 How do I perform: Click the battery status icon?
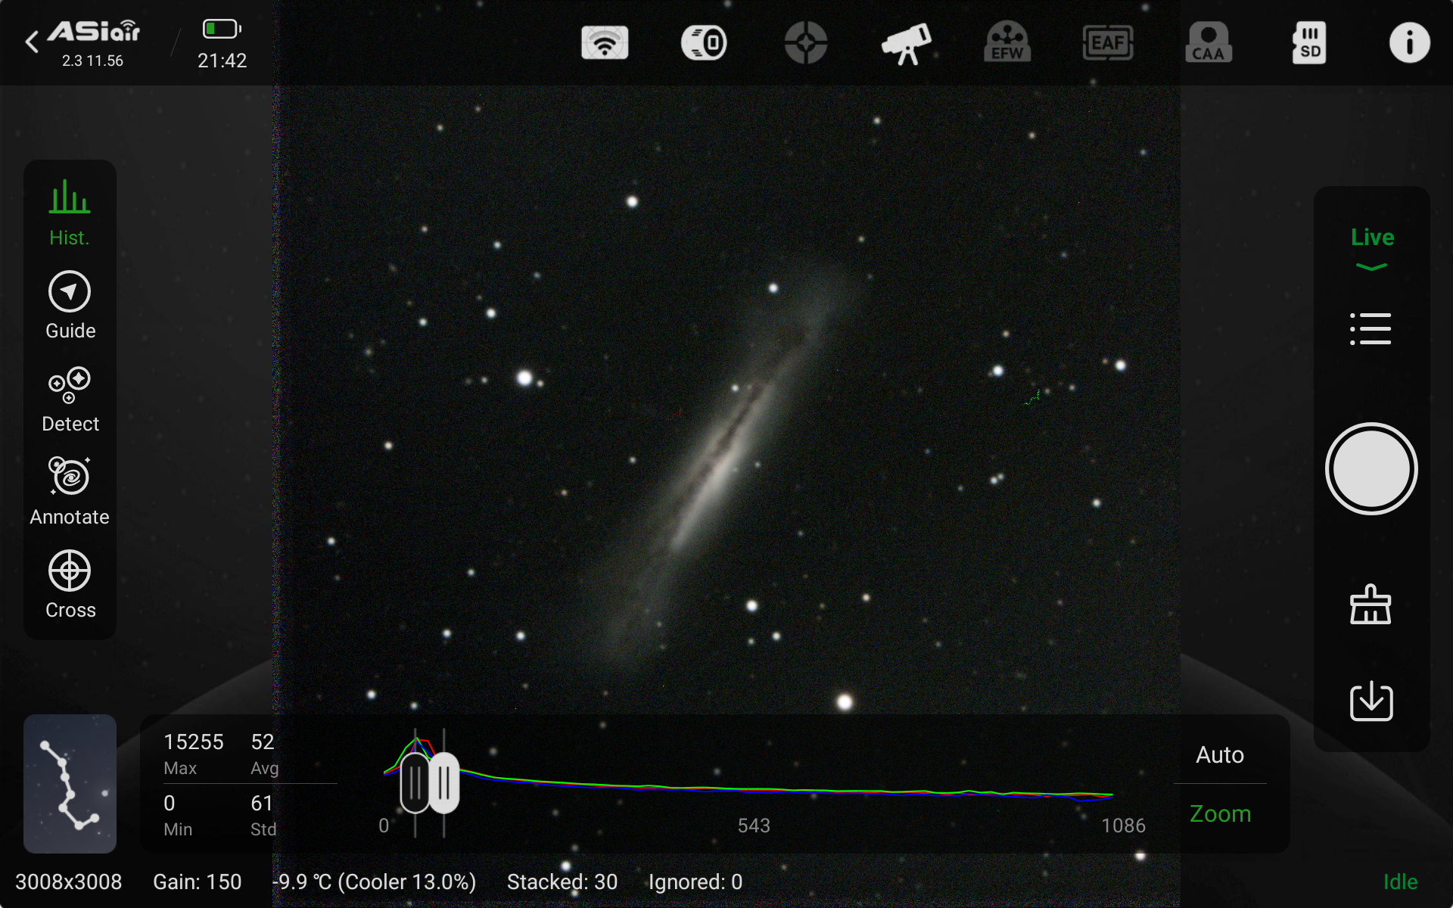[222, 29]
